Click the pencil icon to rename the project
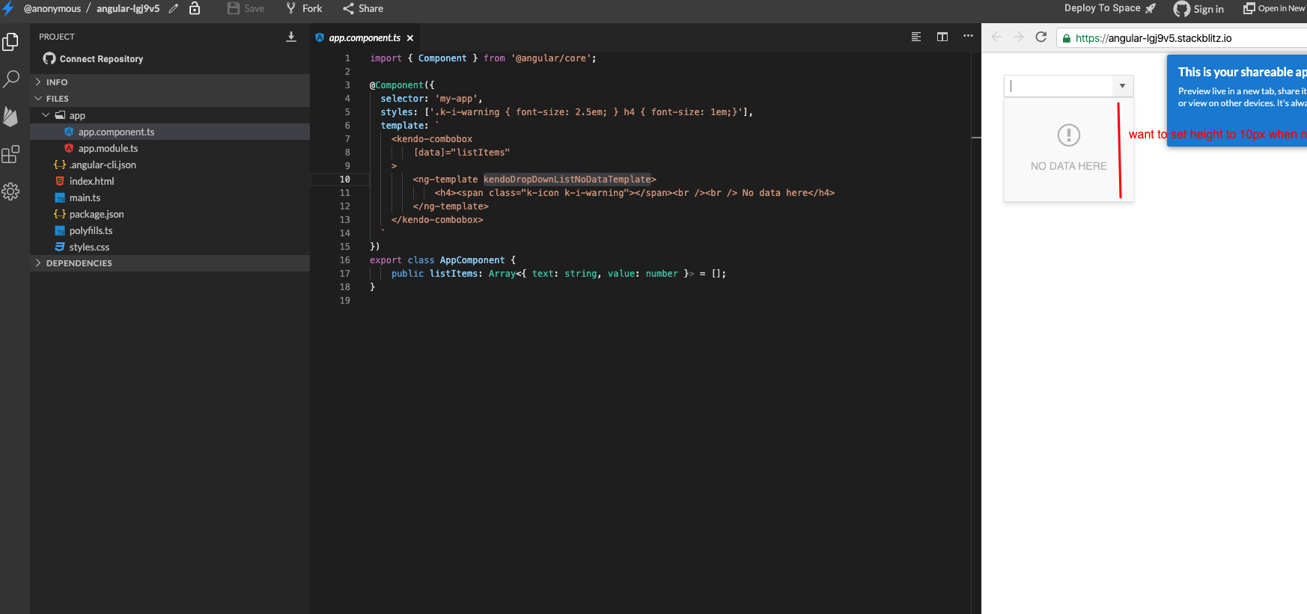 point(174,9)
